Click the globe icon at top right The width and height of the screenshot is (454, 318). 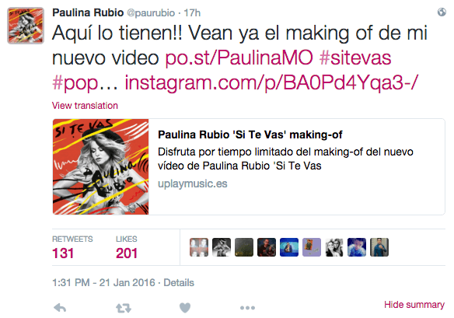click(442, 12)
